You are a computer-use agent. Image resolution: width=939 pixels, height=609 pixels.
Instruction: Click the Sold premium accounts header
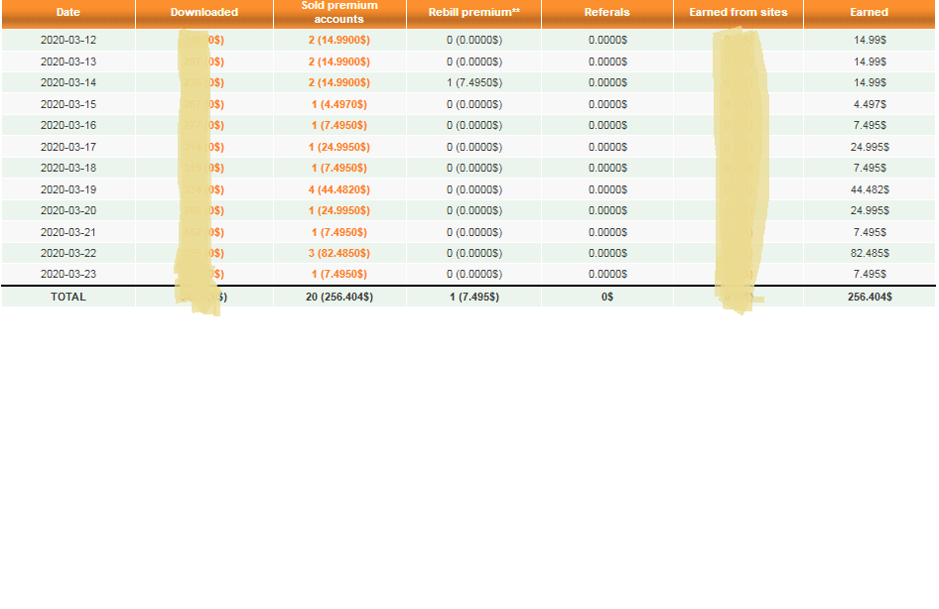click(x=339, y=13)
